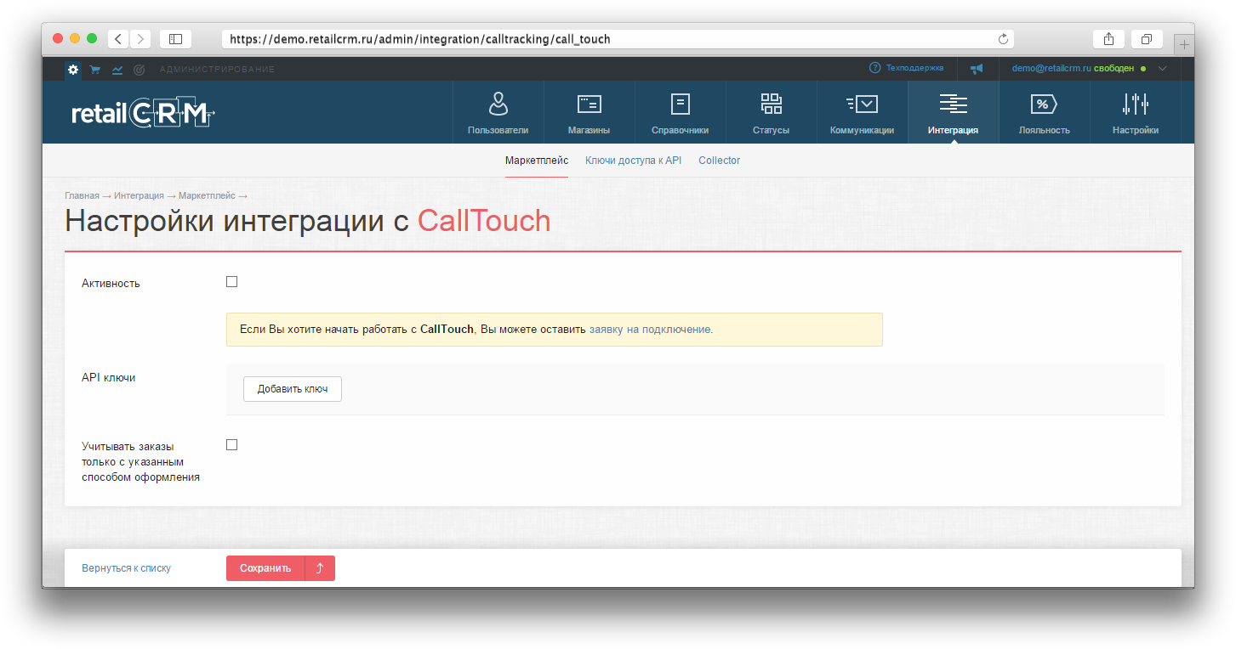Image resolution: width=1236 pixels, height=649 pixels.
Task: Click the megaphone announcements icon
Action: (x=976, y=69)
